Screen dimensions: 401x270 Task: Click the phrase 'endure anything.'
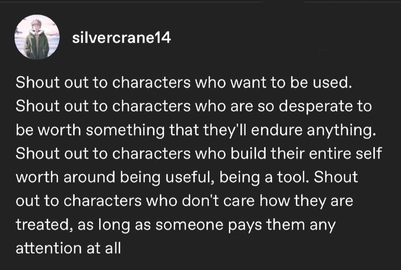314,130
